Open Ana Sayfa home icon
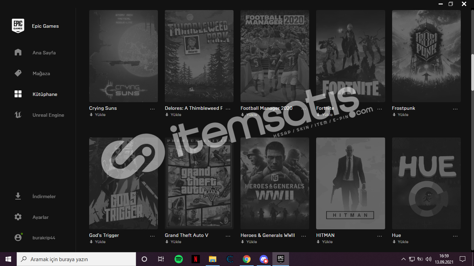This screenshot has width=474, height=266. point(18,52)
